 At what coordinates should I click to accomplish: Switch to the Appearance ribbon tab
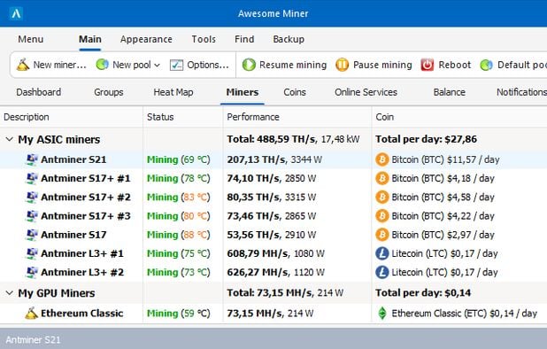[x=146, y=40]
